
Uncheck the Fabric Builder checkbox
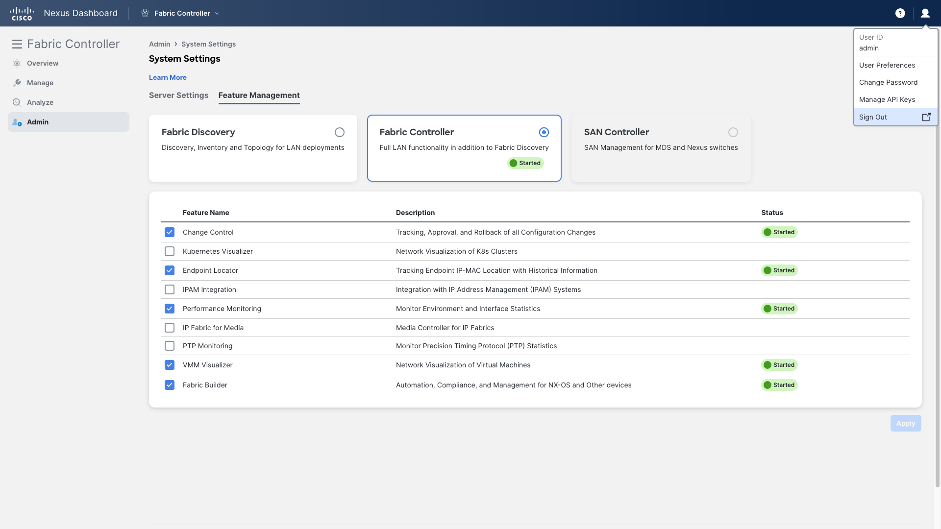click(x=170, y=385)
